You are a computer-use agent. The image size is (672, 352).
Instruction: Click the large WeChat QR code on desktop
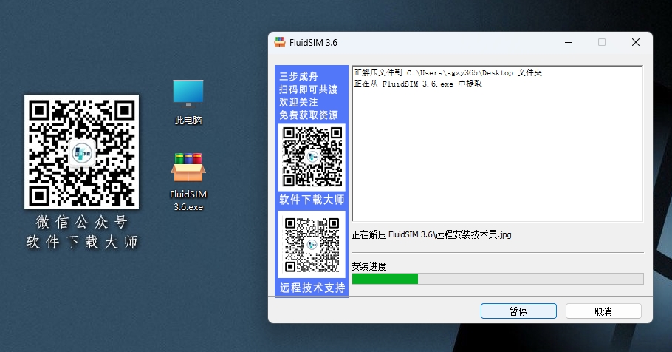pyautogui.click(x=81, y=152)
